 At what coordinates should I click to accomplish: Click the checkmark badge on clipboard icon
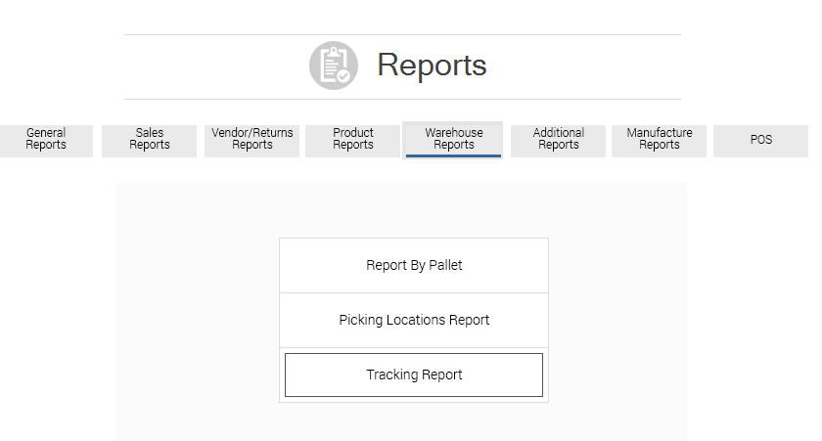point(343,75)
